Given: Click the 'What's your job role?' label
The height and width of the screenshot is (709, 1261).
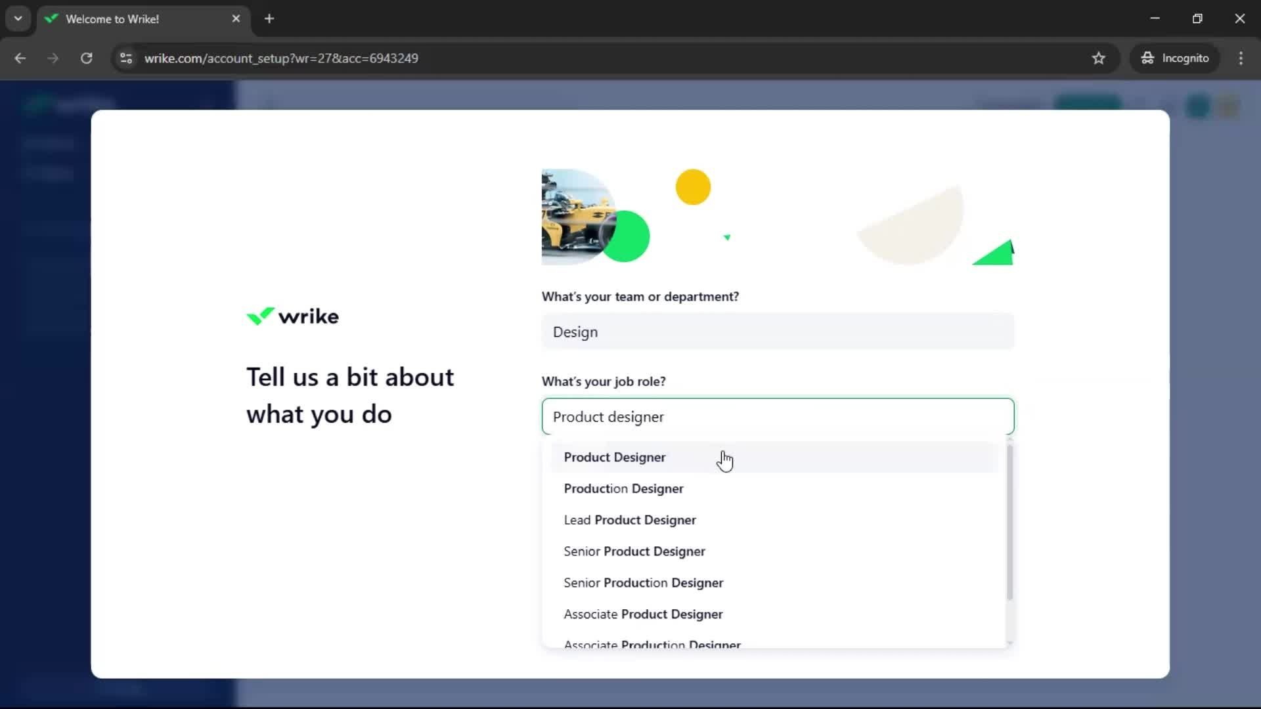Looking at the screenshot, I should pyautogui.click(x=604, y=381).
